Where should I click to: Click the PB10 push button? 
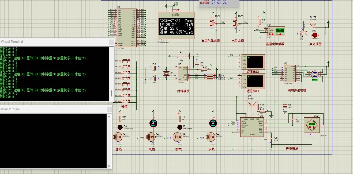(125, 84)
